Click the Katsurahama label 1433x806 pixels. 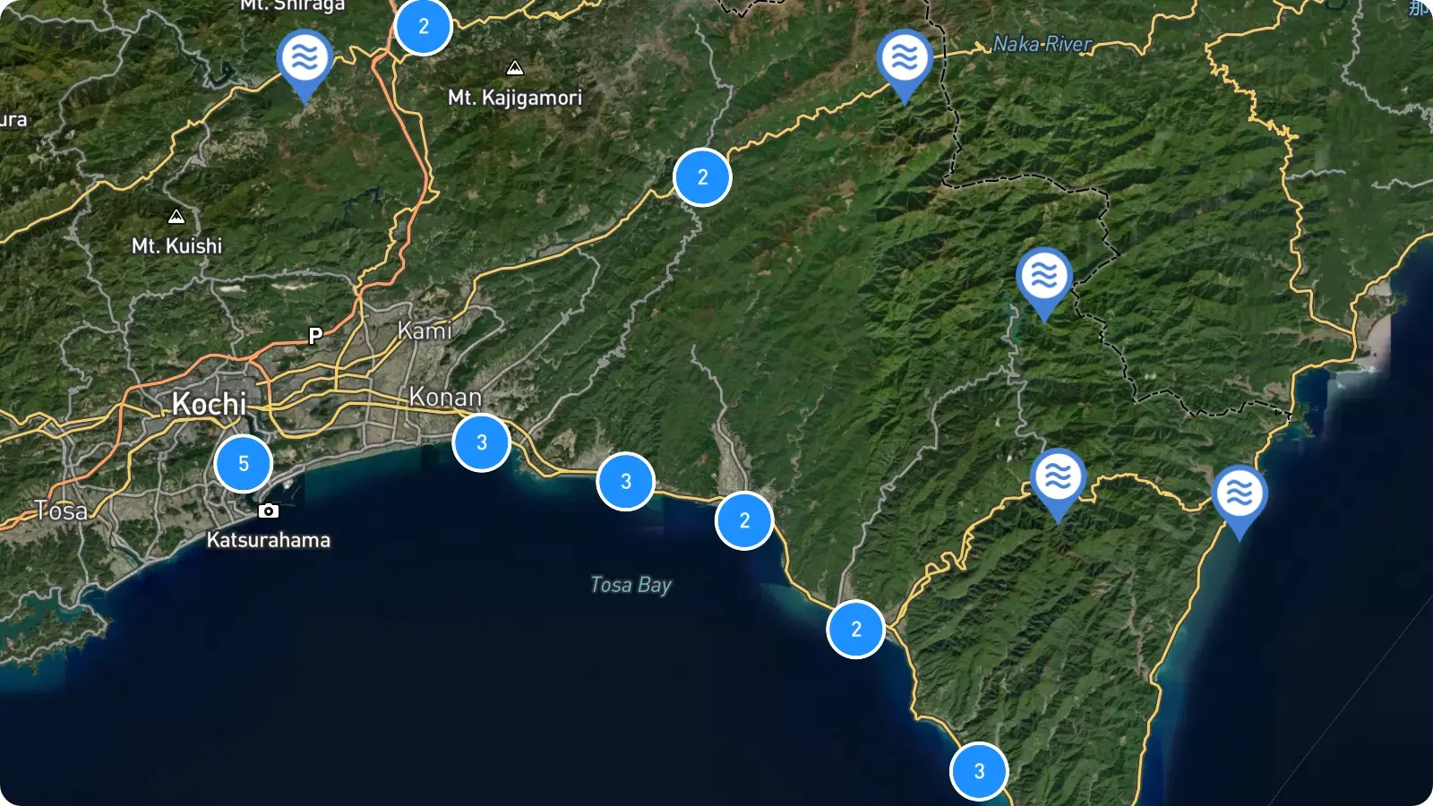click(x=269, y=540)
